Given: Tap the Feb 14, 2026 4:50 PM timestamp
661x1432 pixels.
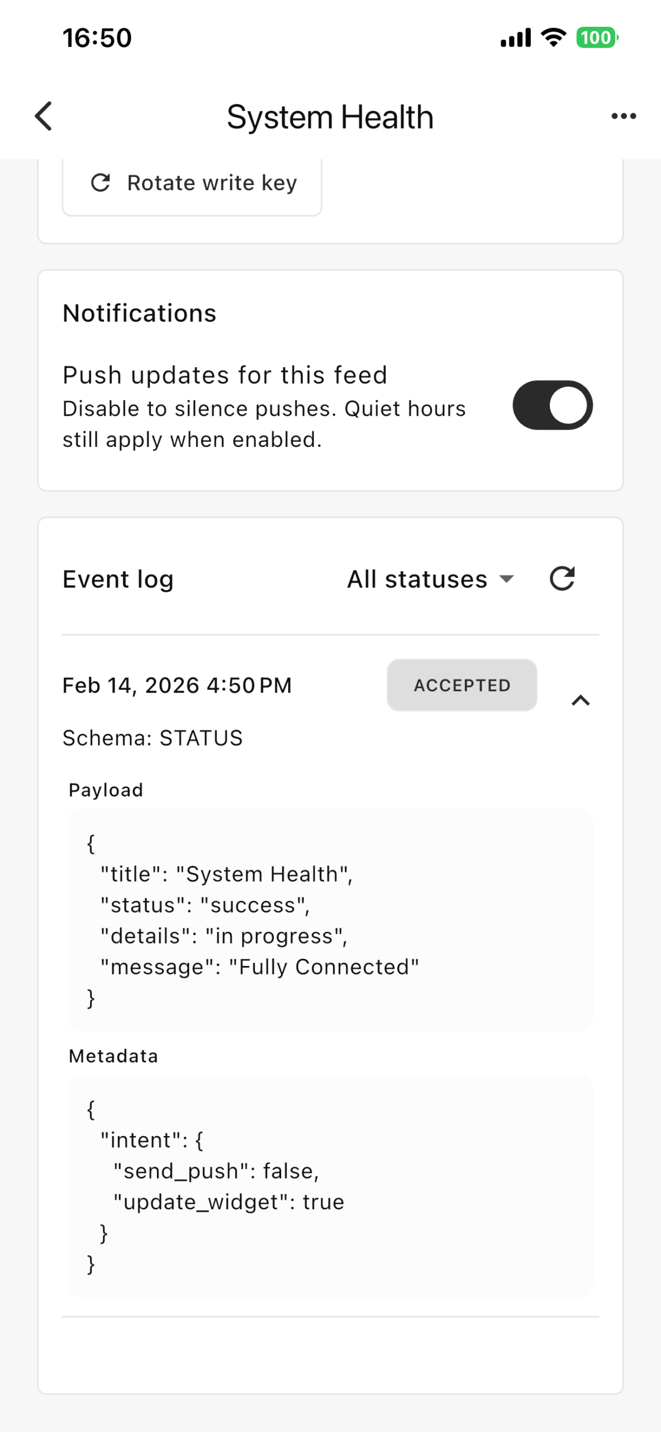Looking at the screenshot, I should 177,685.
